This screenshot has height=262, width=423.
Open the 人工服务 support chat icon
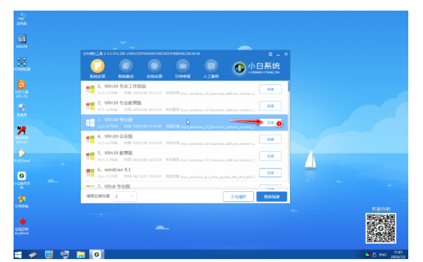point(211,67)
